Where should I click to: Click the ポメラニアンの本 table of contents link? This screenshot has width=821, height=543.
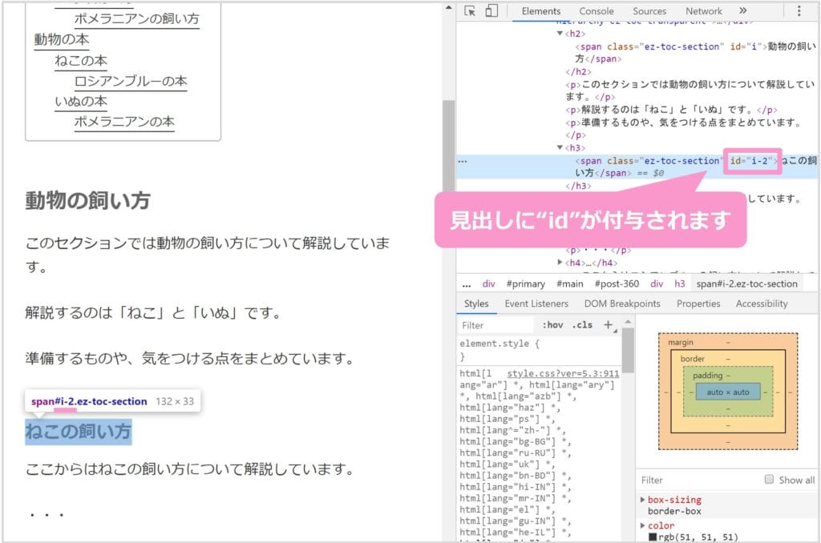pyautogui.click(x=124, y=122)
